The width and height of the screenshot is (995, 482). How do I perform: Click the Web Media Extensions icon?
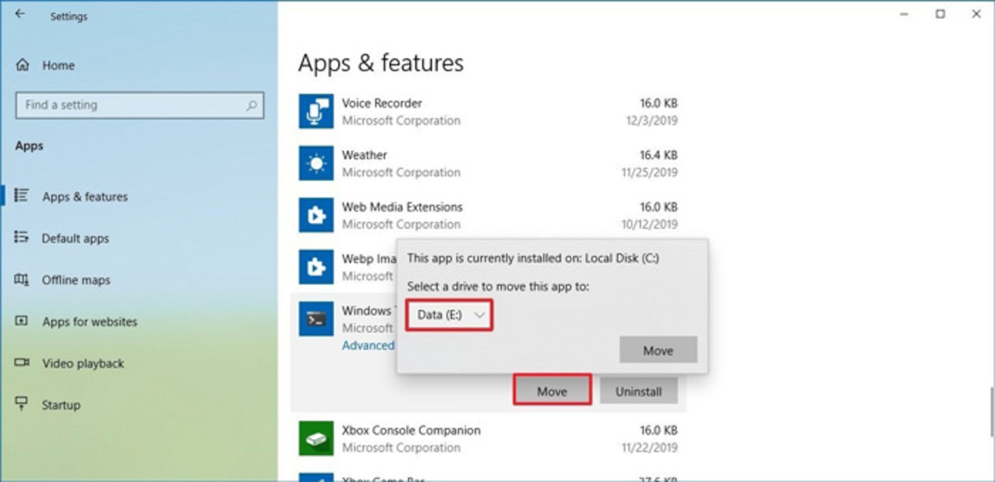(x=316, y=215)
